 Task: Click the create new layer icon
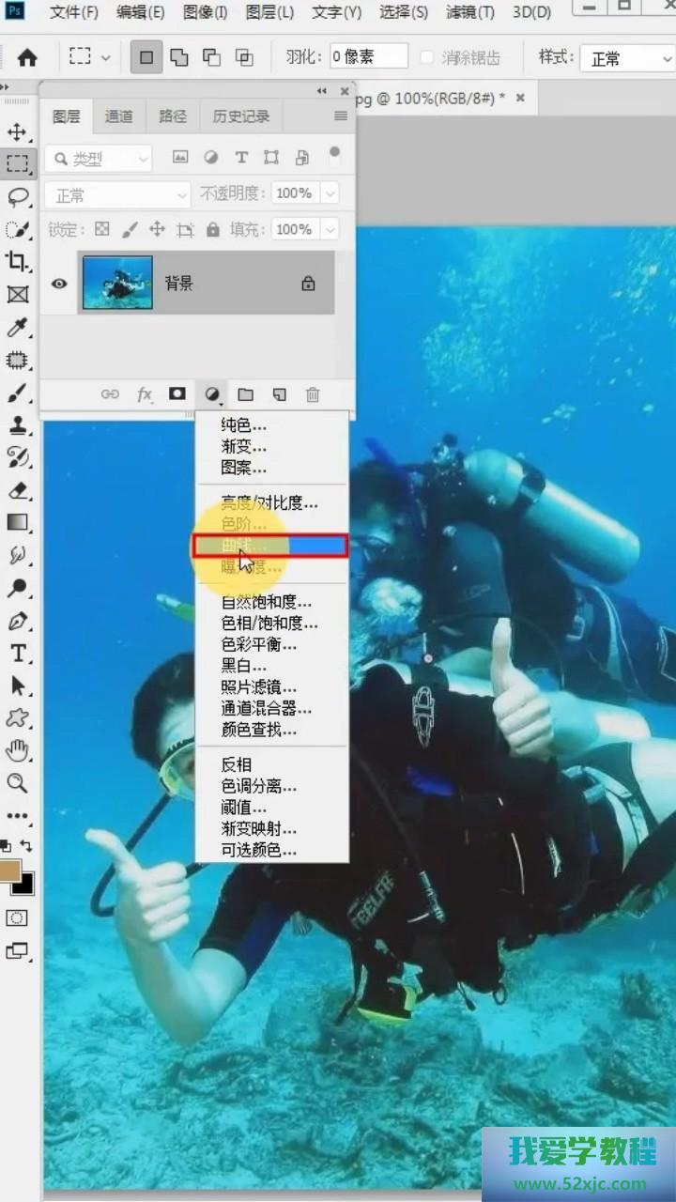pos(279,394)
